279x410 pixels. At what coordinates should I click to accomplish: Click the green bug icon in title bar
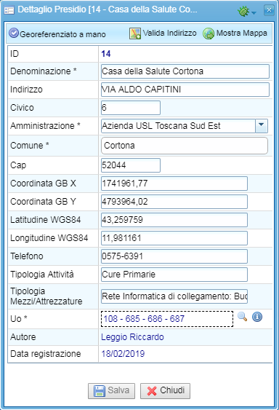pyautogui.click(x=243, y=11)
